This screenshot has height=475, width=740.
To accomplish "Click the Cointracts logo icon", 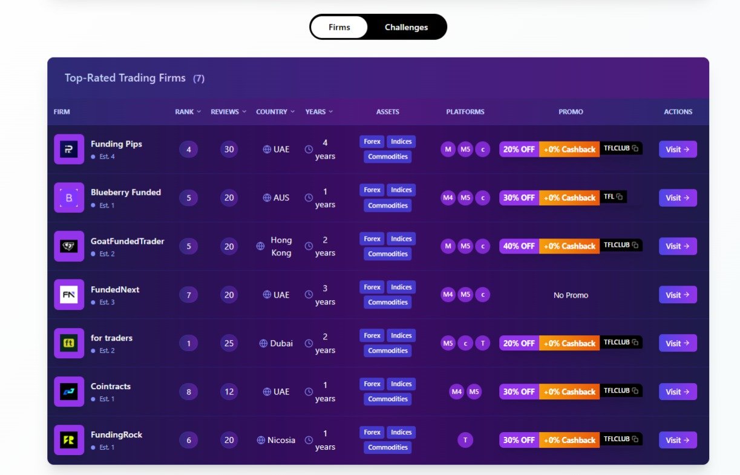I will click(x=69, y=391).
